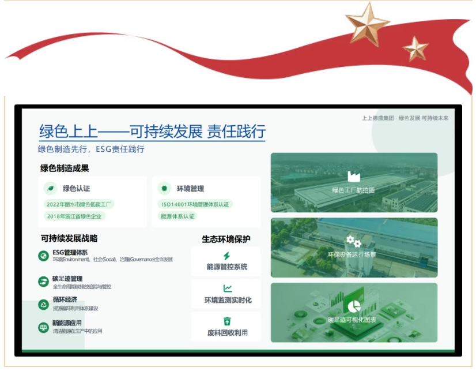Select the 2018年浙江省绿色企业 tag
Screen dimensions: 476x371
(x=75, y=216)
